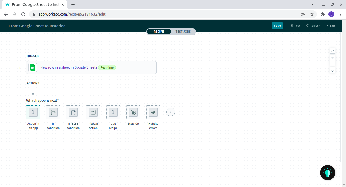The width and height of the screenshot is (346, 187).
Task: Open the Chrome profile avatar J
Action: [331, 14]
